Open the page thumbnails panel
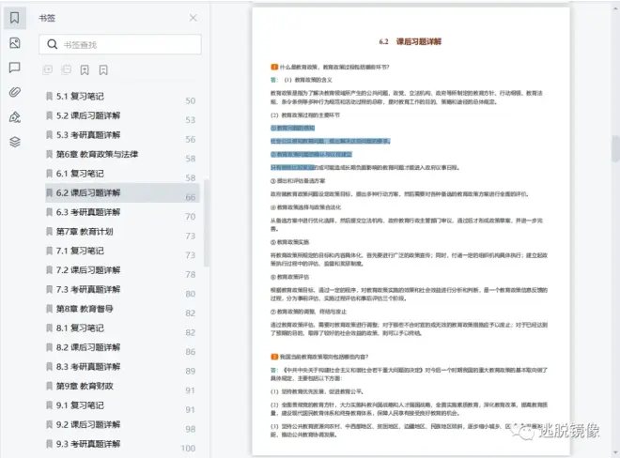 tap(14, 43)
